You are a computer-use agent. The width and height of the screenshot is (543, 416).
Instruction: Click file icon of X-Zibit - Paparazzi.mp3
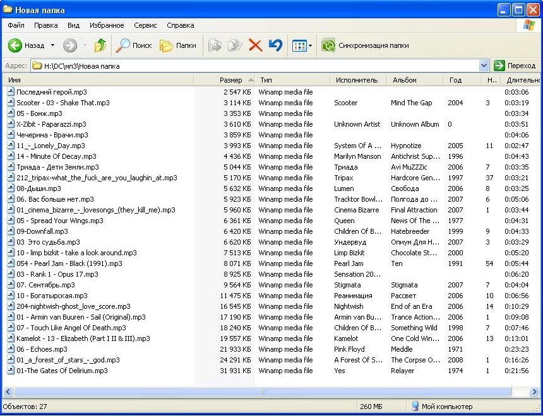pos(11,124)
